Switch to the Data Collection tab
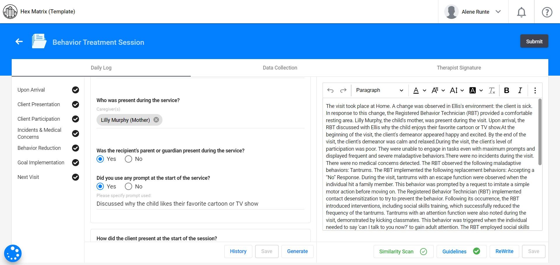 [x=280, y=68]
